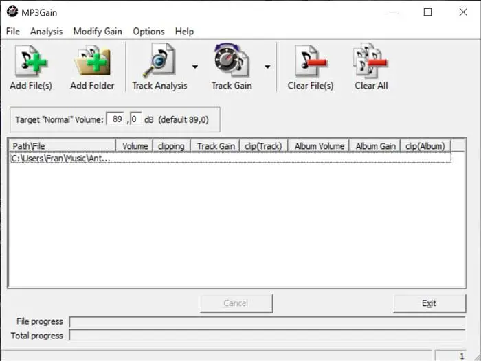The width and height of the screenshot is (481, 361).
Task: Sort by the Volume column header
Action: 135,146
